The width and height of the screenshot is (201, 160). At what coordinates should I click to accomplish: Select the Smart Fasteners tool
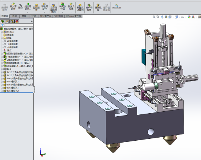(x=36, y=7)
